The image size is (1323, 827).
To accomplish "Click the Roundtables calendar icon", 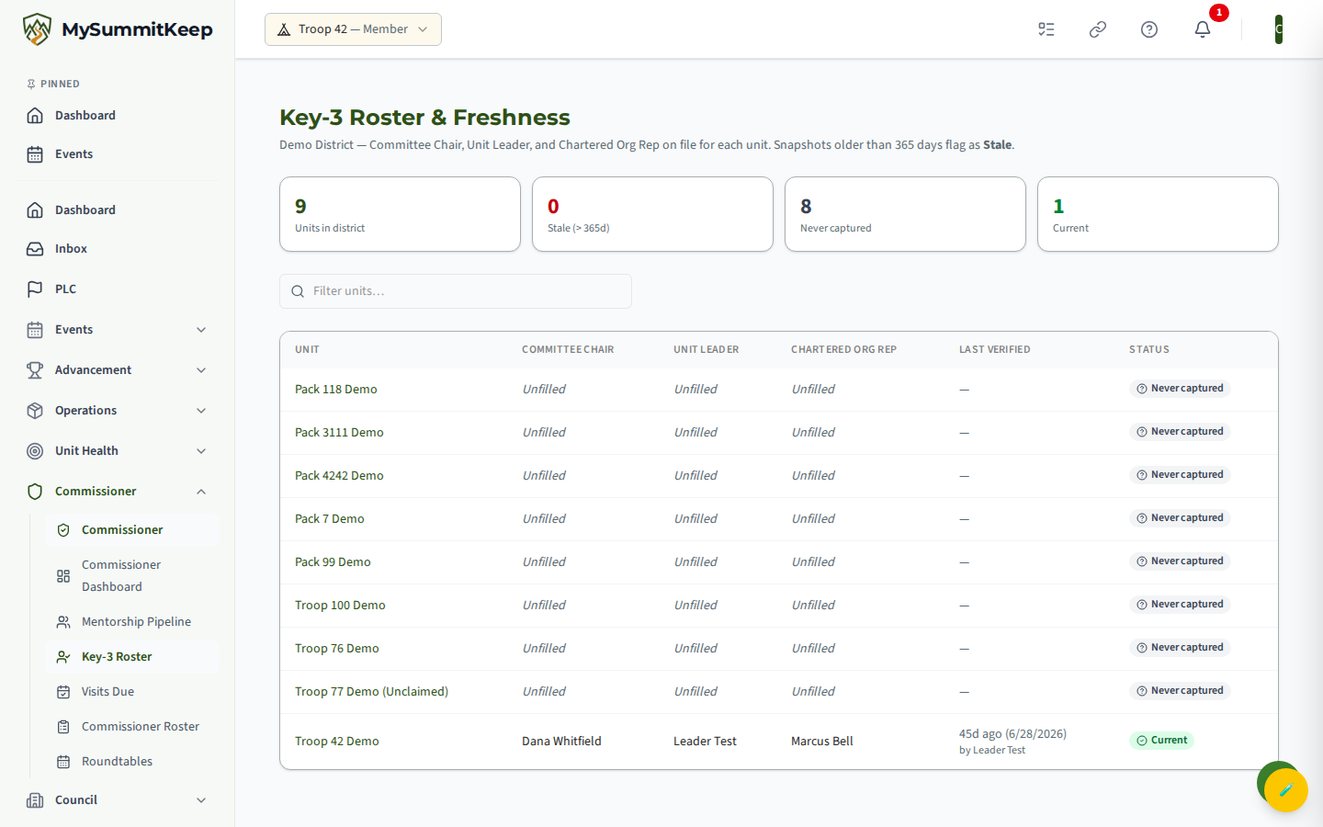I will pyautogui.click(x=63, y=762).
